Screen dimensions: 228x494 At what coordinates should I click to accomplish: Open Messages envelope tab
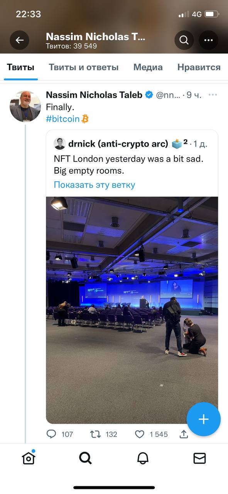[199, 458]
